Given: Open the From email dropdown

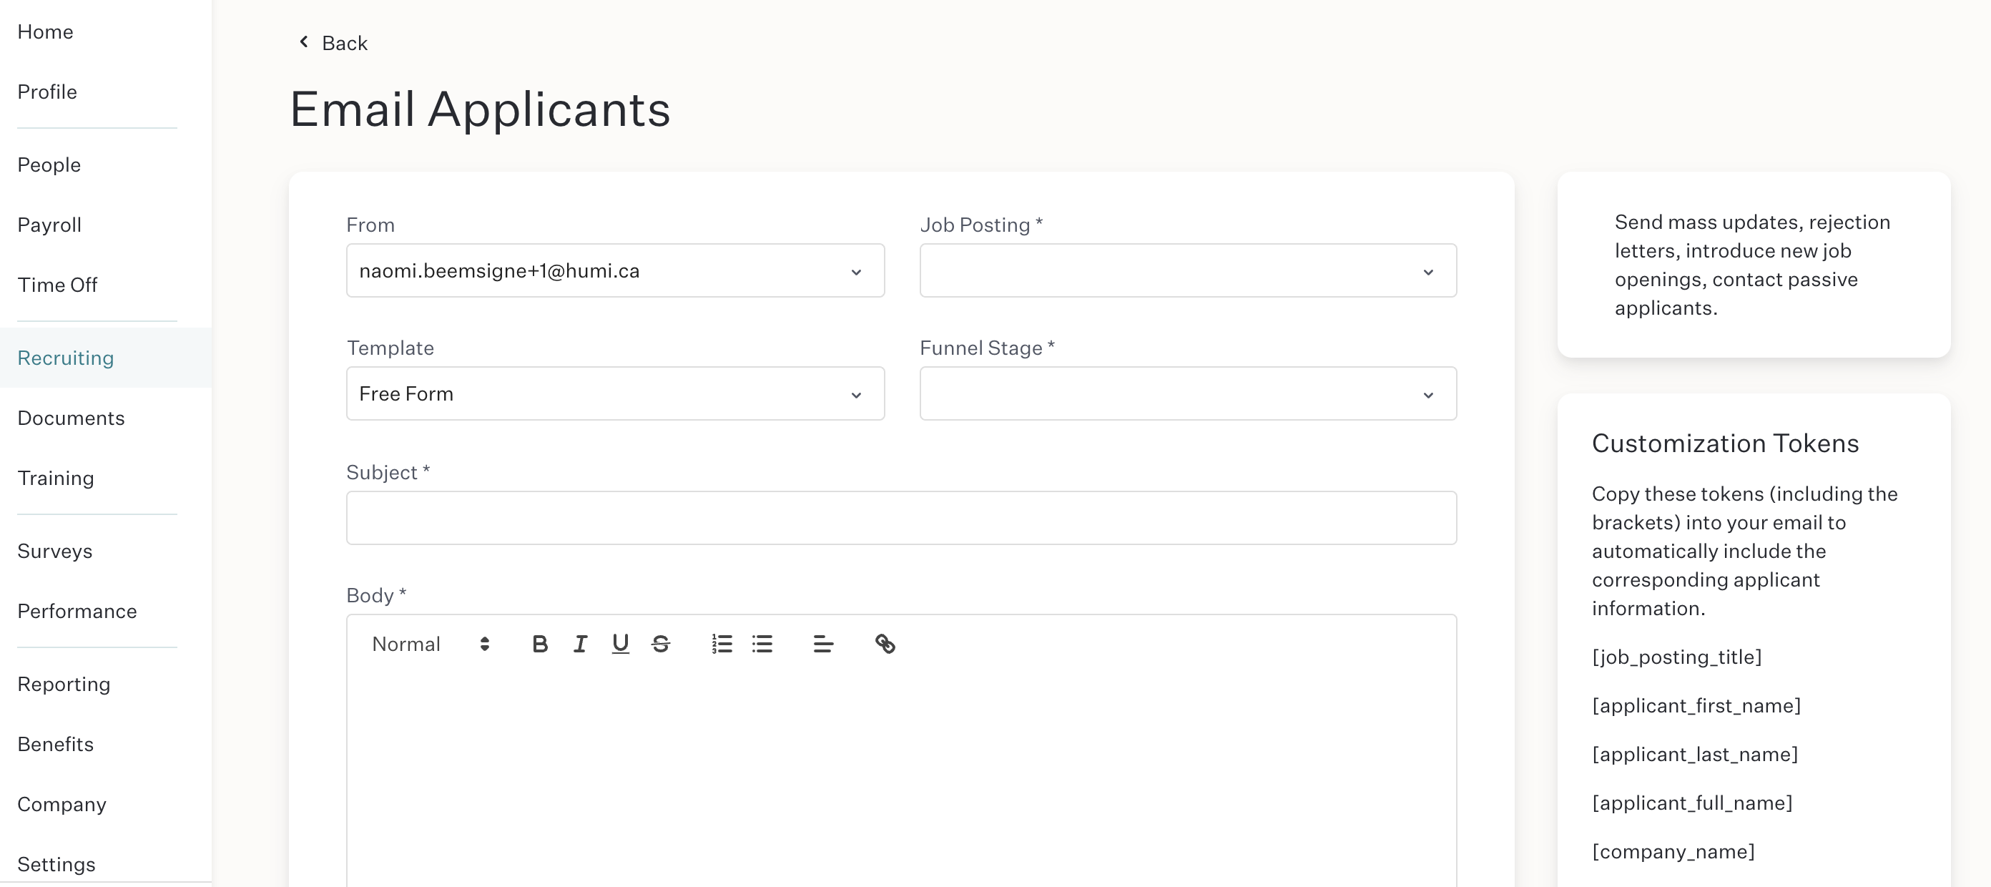Looking at the screenshot, I should tap(615, 270).
